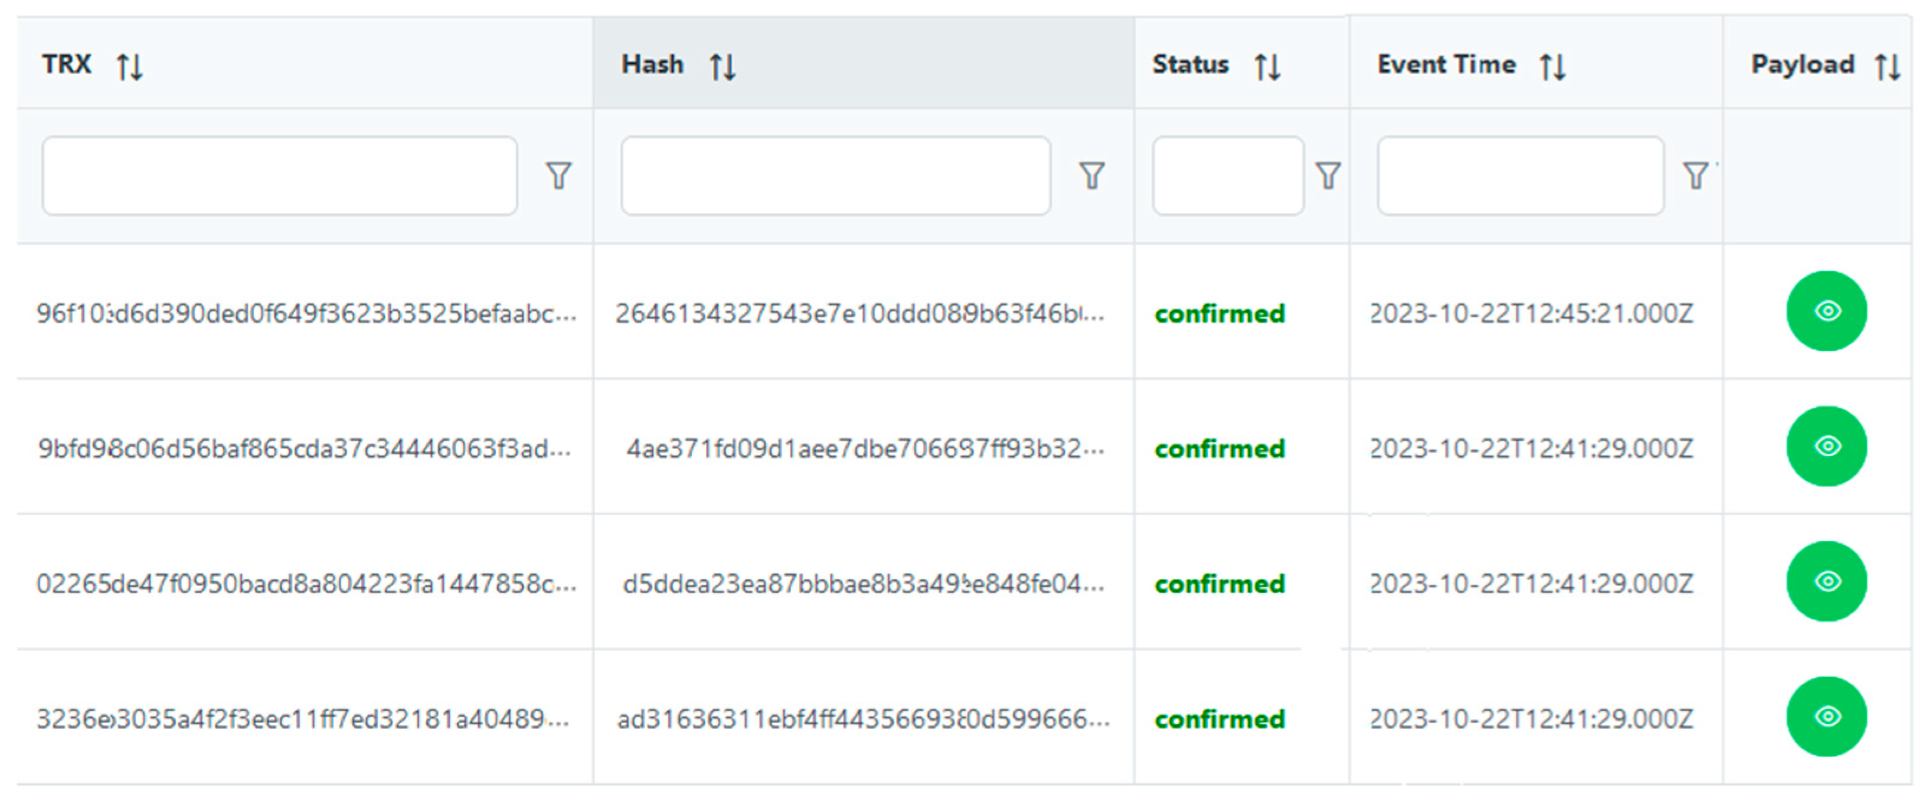Open the TRX column filter menu
This screenshot has width=1932, height=805.
[x=559, y=175]
